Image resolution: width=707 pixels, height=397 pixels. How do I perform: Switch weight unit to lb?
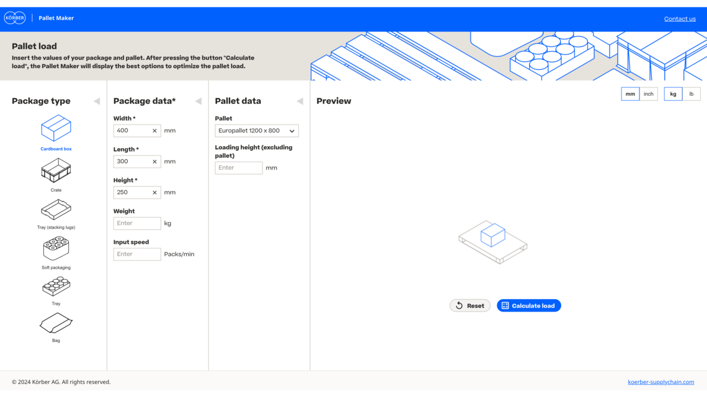point(691,94)
